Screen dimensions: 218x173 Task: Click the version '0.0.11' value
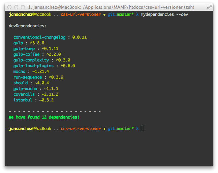coord(80,37)
